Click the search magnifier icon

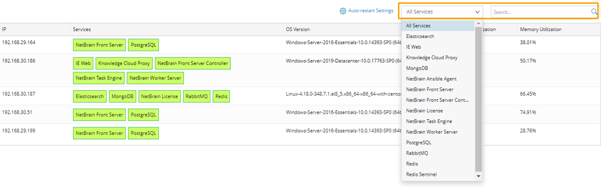tap(594, 12)
